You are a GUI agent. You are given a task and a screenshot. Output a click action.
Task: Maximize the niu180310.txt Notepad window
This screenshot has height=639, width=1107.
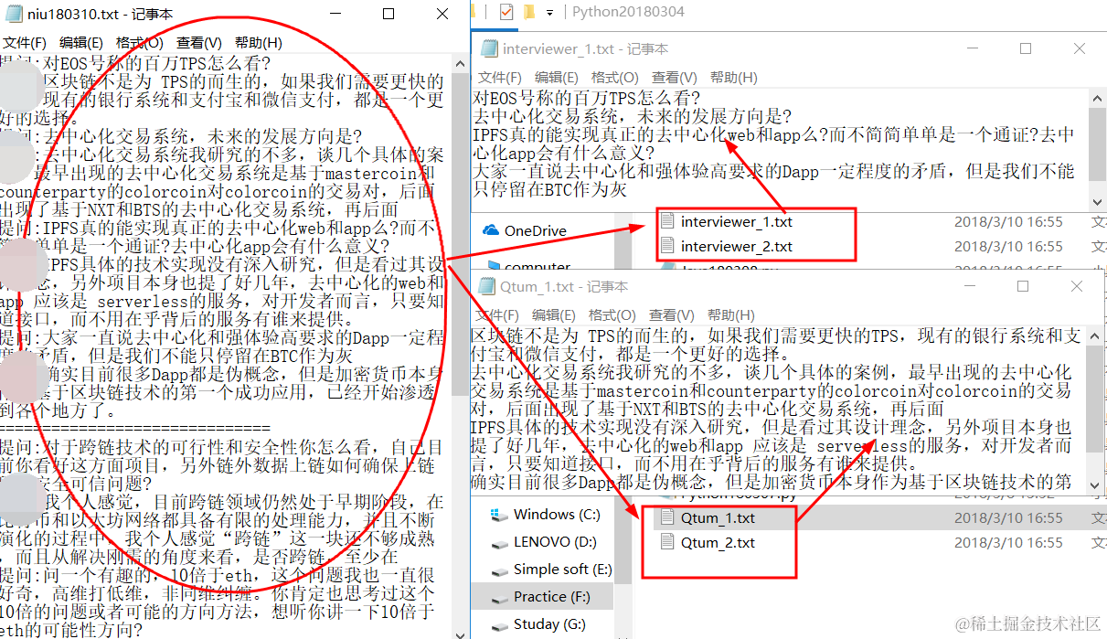(x=389, y=14)
